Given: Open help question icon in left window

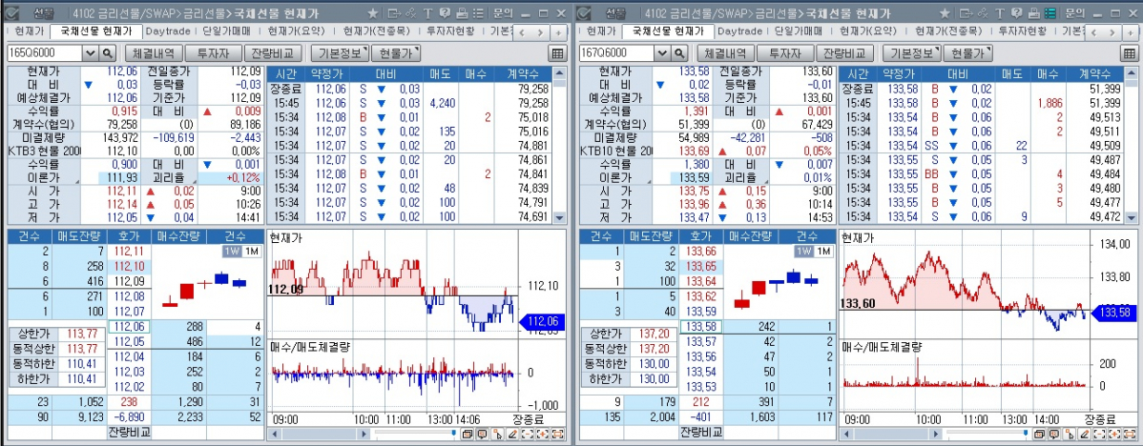Looking at the screenshot, I should point(445,13).
